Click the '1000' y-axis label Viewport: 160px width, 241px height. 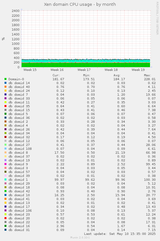(x=15, y=43)
